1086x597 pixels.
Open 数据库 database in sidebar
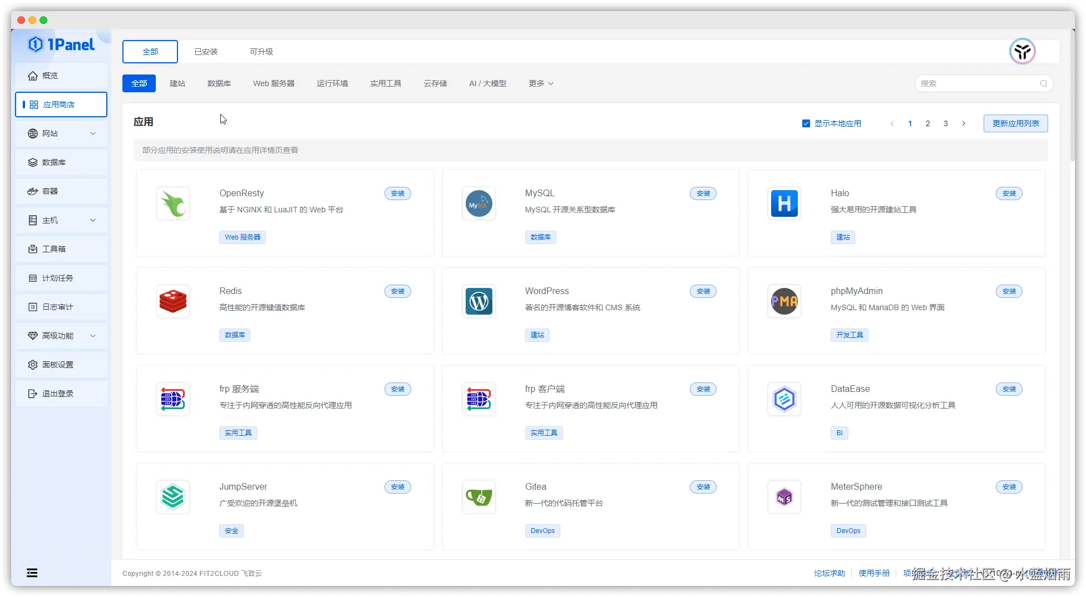tap(61, 162)
